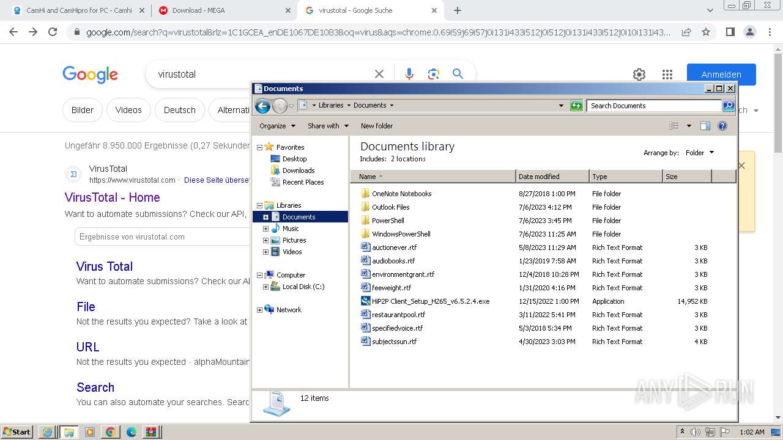This screenshot has height=440, width=783.
Task: Change view using the views icon
Action: [x=674, y=126]
